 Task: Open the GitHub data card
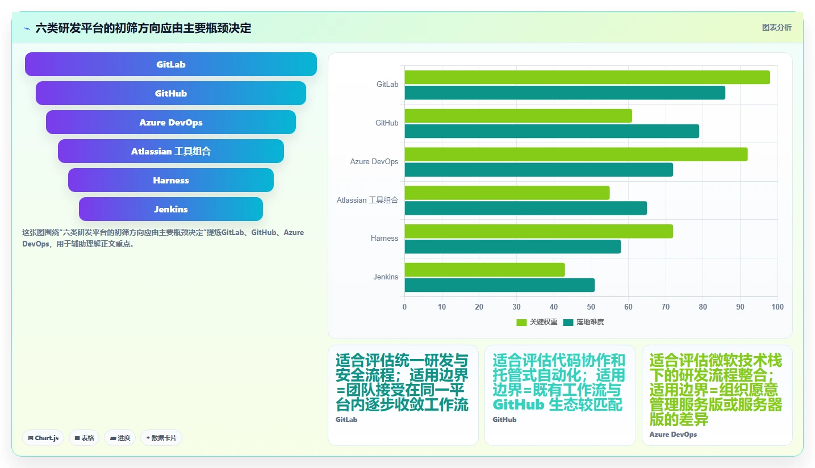click(x=560, y=395)
